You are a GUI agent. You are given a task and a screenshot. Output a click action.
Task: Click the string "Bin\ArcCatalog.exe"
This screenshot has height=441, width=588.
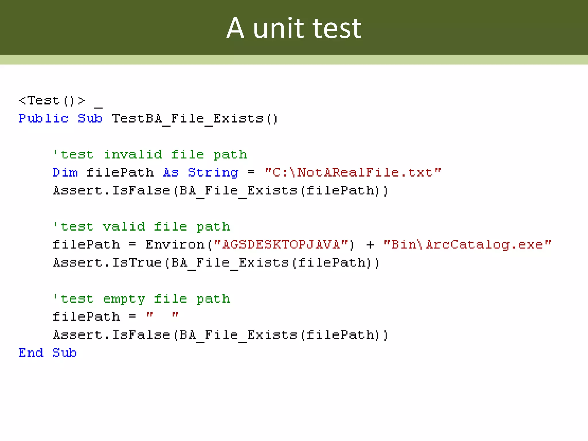pyautogui.click(x=467, y=245)
